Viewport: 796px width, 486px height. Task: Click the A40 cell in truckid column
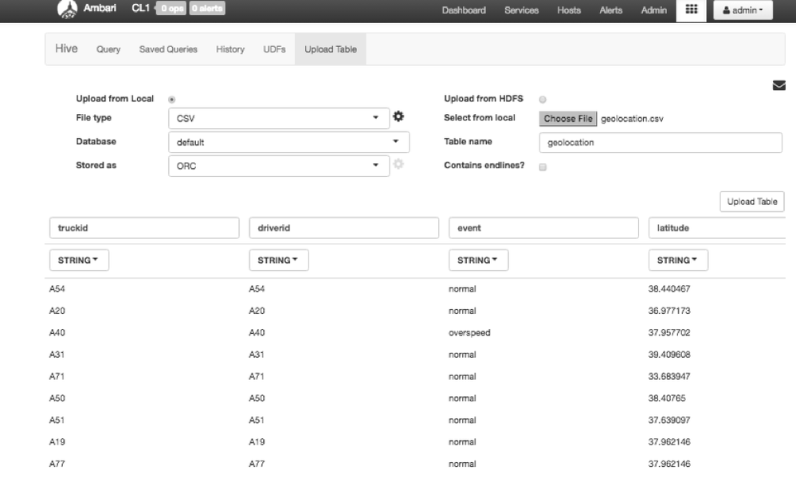tap(57, 333)
